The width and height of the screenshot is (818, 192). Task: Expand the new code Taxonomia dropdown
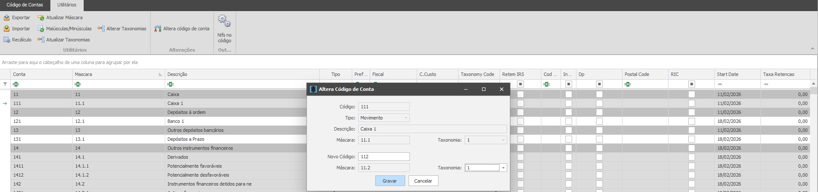tap(503, 168)
